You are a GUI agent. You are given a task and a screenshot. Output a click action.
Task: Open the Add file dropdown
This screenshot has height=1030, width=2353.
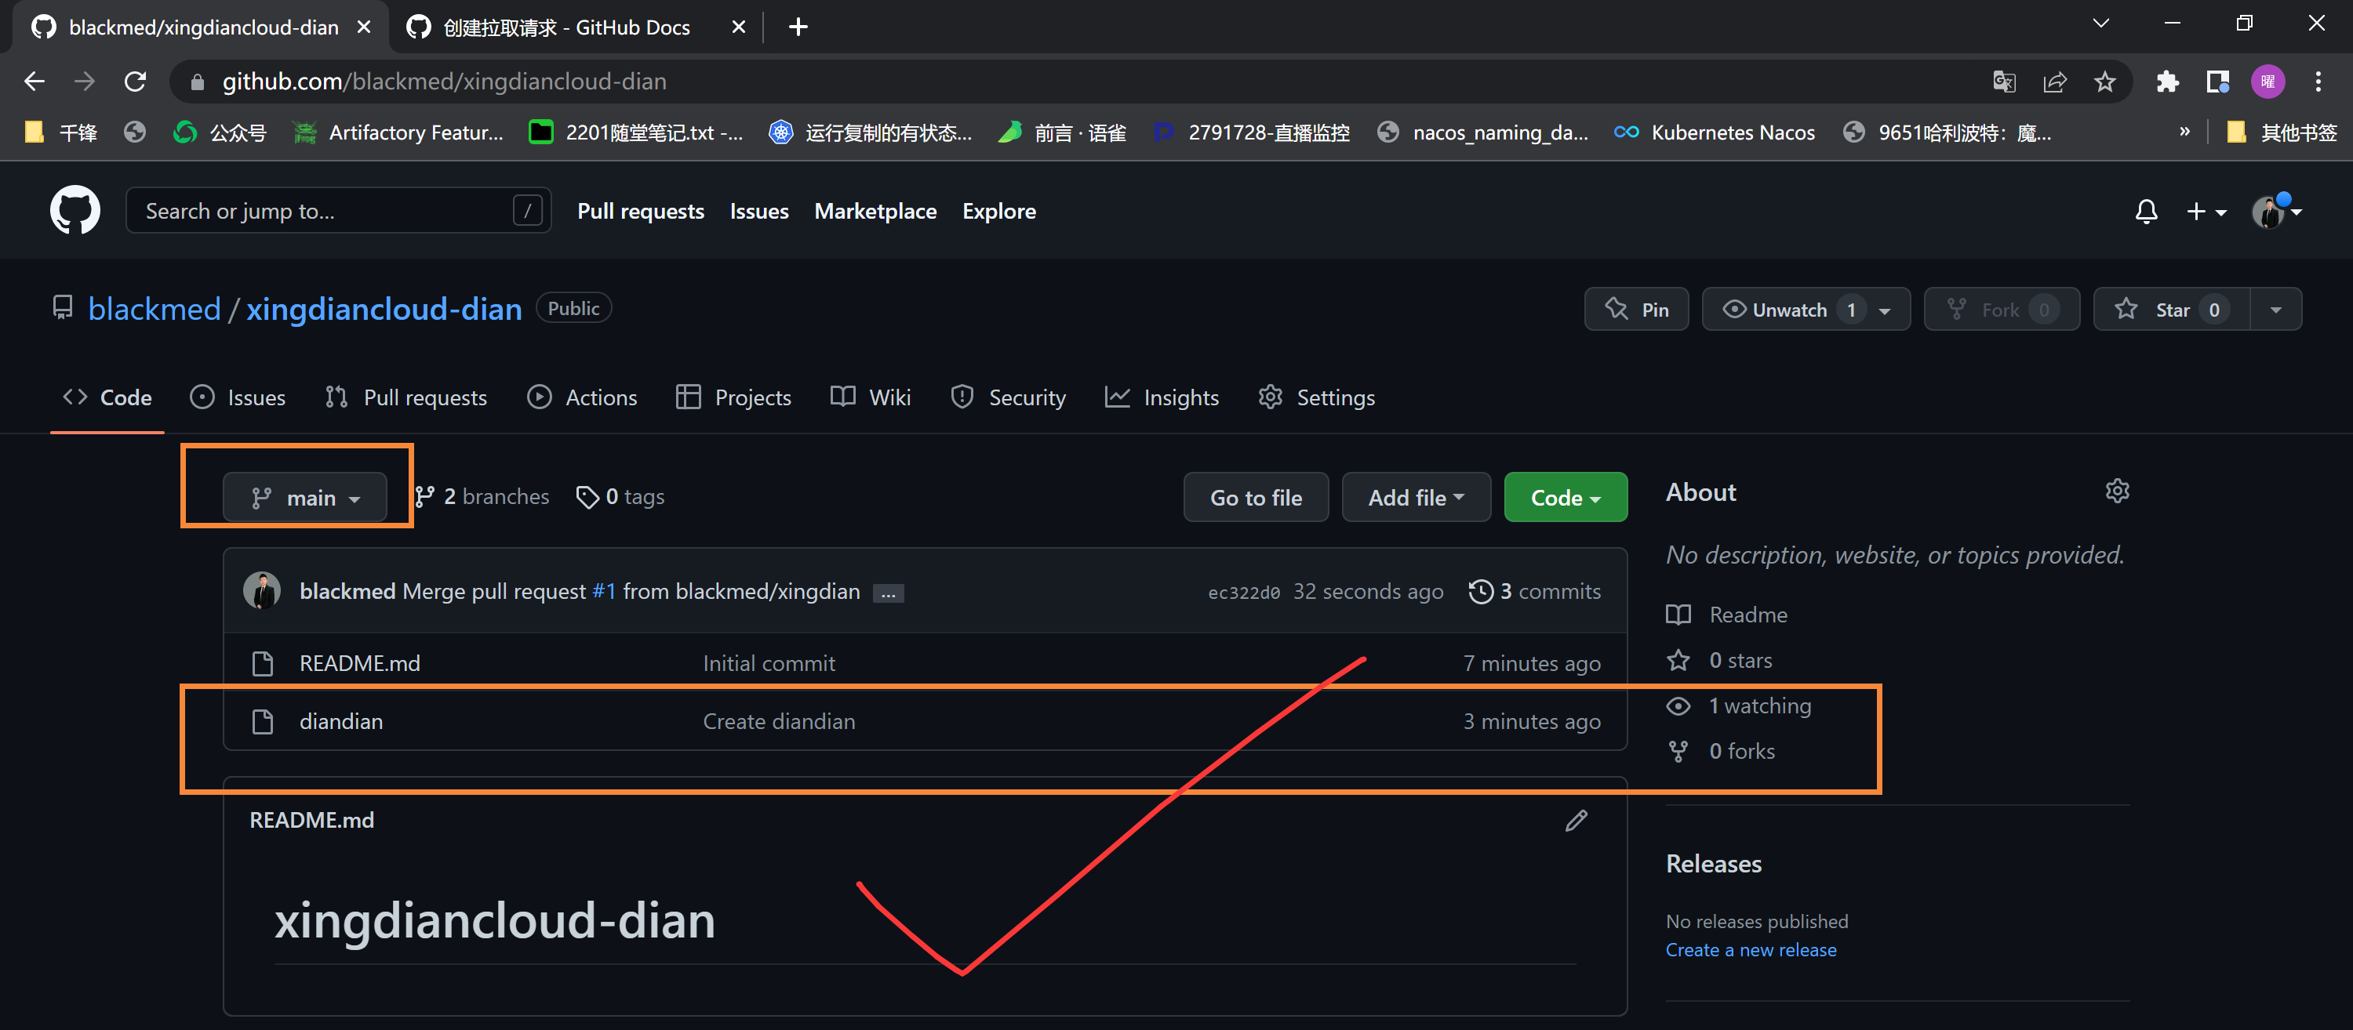pyautogui.click(x=1416, y=498)
